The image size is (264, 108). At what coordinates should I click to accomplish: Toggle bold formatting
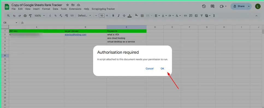click(113, 16)
